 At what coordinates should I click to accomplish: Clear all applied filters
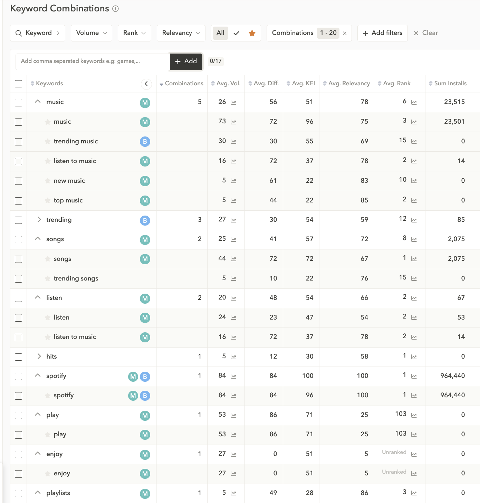tap(425, 33)
